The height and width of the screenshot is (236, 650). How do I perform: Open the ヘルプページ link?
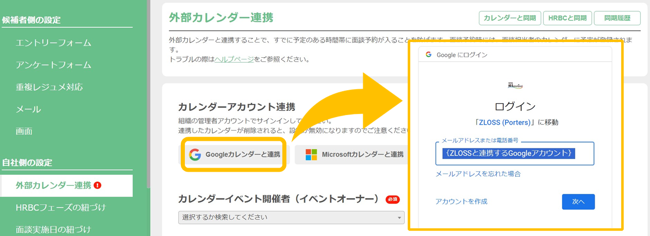(234, 59)
